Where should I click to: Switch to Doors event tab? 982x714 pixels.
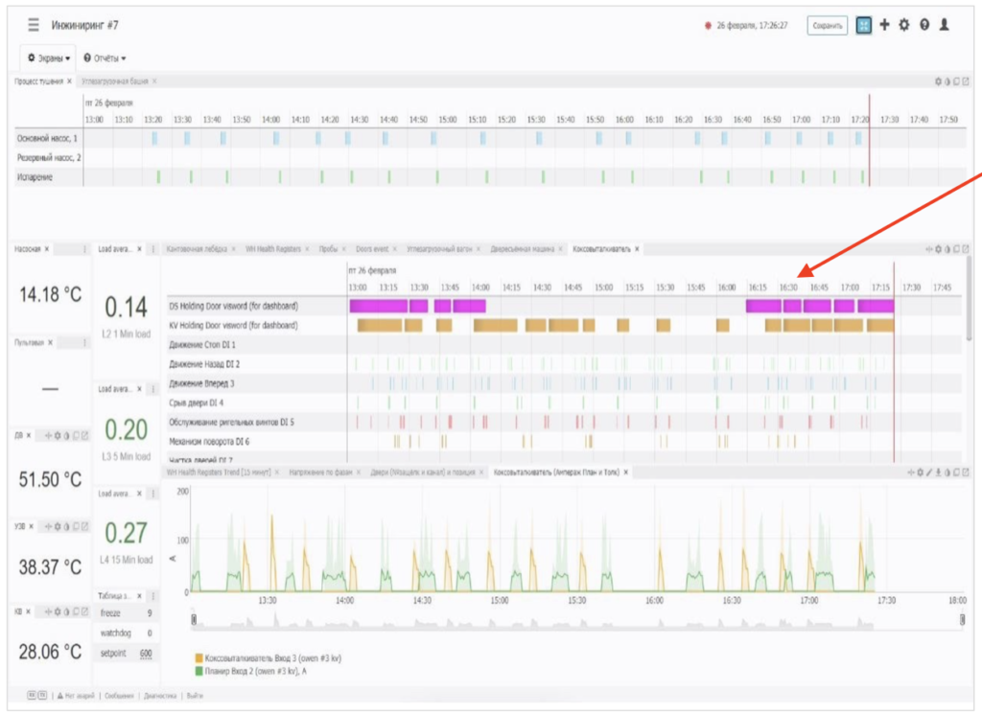372,249
